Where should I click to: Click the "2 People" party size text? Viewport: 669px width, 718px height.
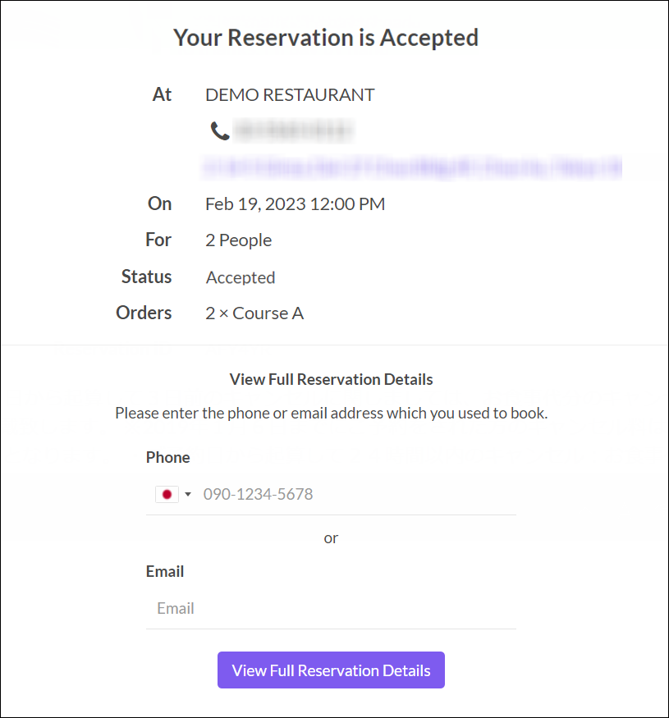pos(238,240)
